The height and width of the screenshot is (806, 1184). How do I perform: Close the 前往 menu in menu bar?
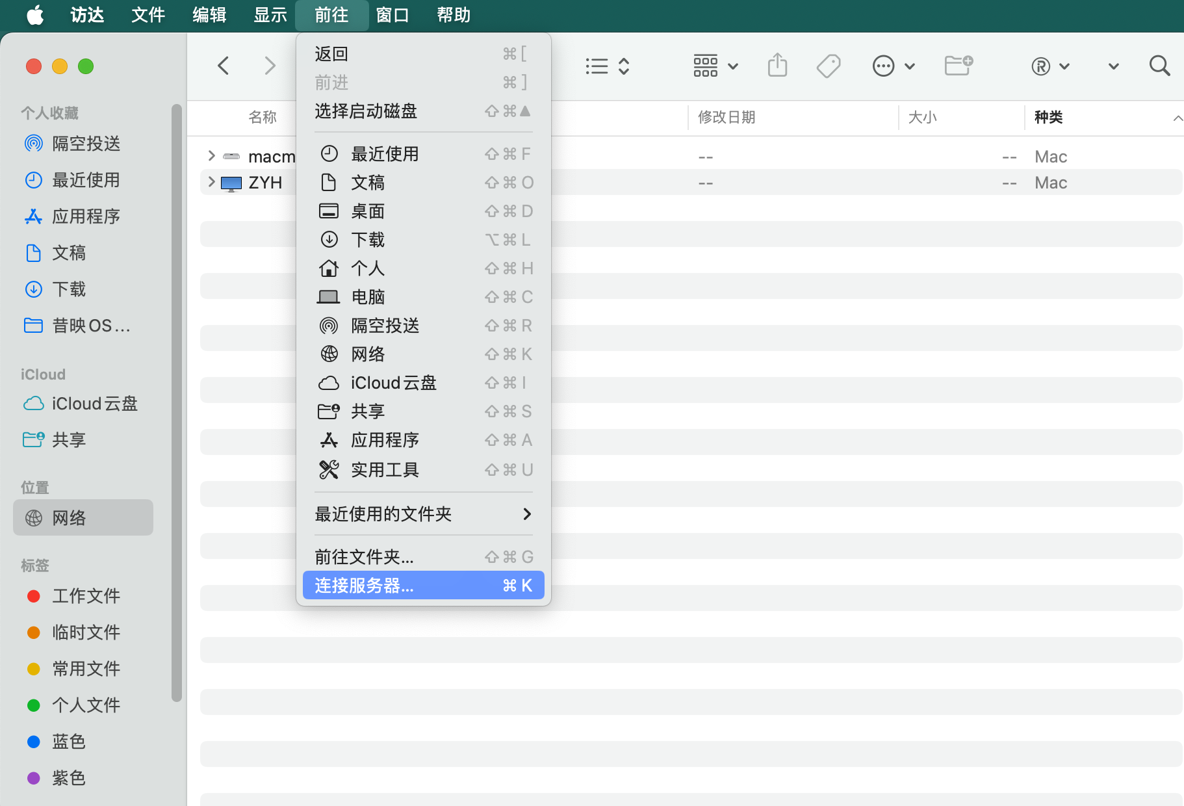tap(331, 14)
